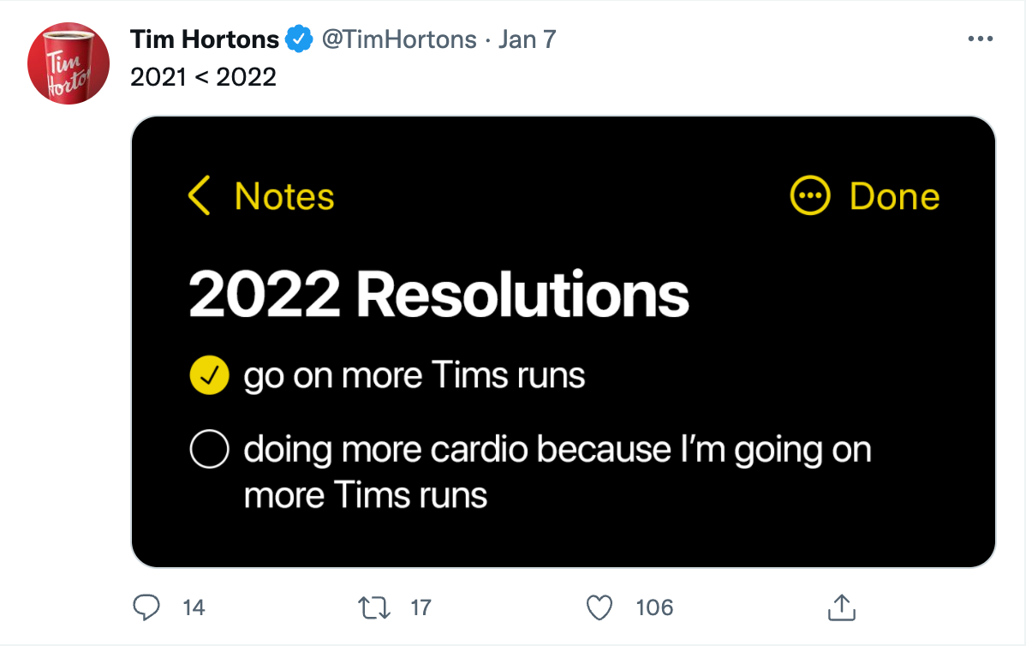Click the blue verified badge
Screen dimensions: 1026x646
click(x=299, y=39)
